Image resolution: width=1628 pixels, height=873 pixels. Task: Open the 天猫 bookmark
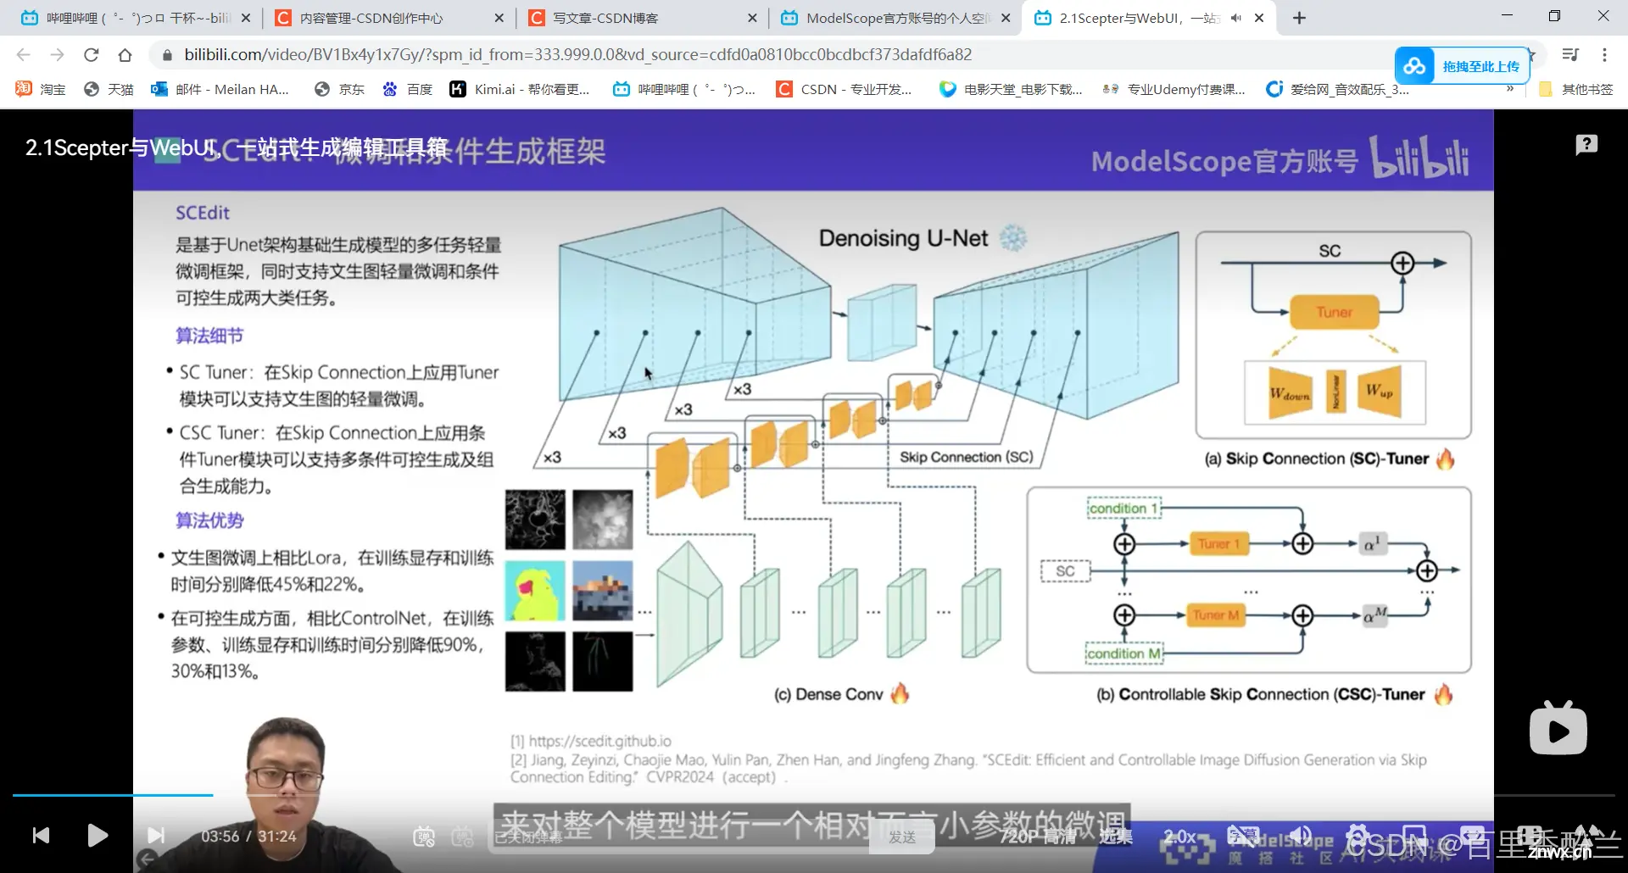(109, 89)
